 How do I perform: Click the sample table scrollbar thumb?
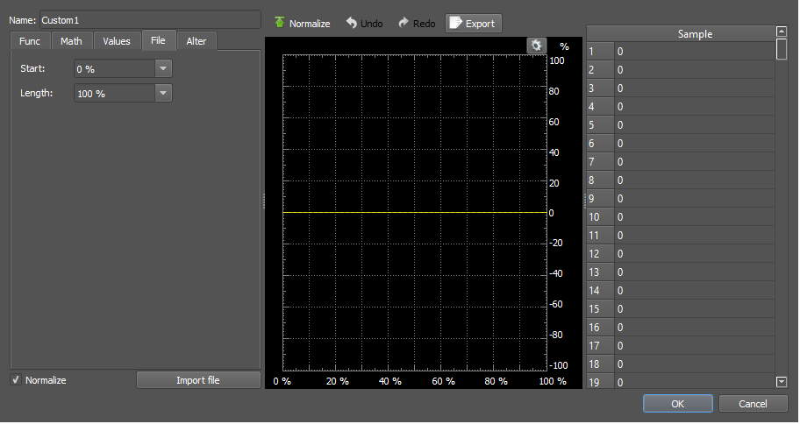pos(781,49)
